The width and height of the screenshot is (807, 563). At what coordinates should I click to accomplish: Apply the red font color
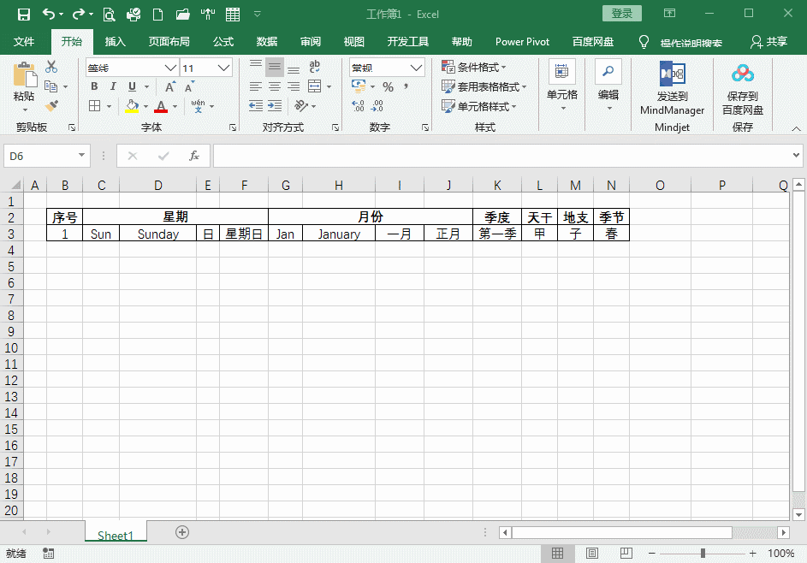[161, 106]
